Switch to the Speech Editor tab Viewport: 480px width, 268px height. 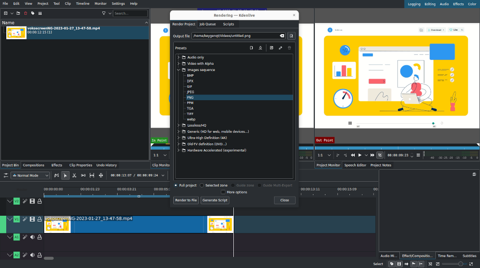pyautogui.click(x=355, y=165)
